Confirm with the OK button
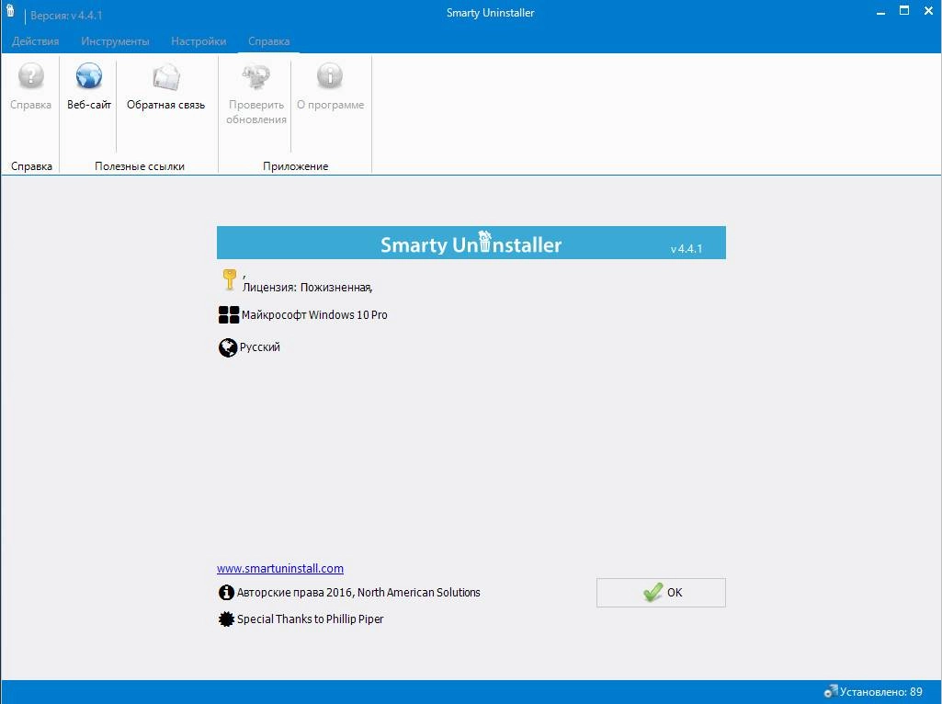 (661, 593)
